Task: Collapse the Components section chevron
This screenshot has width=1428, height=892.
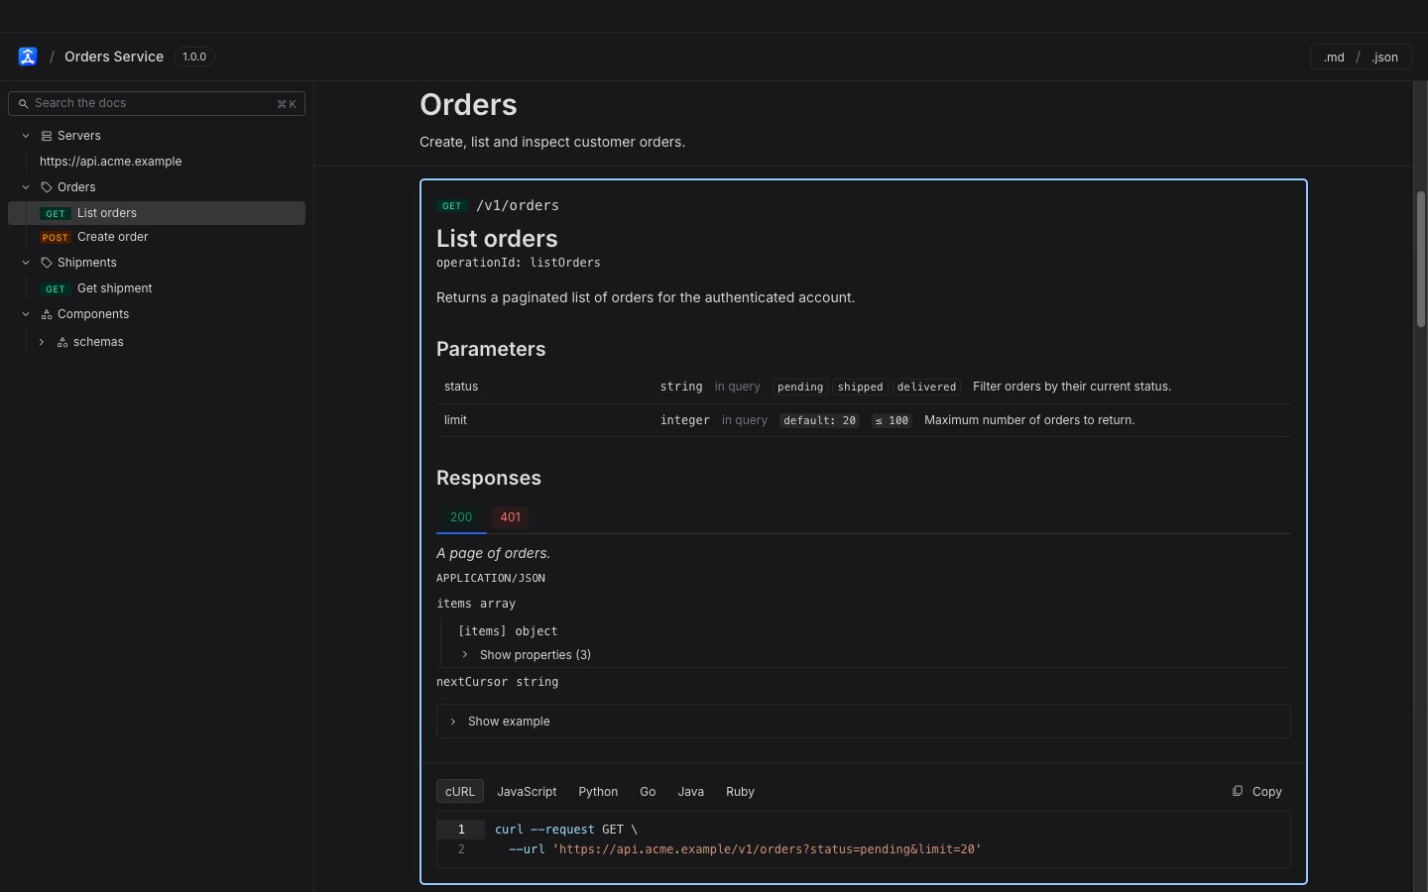Action: point(26,314)
